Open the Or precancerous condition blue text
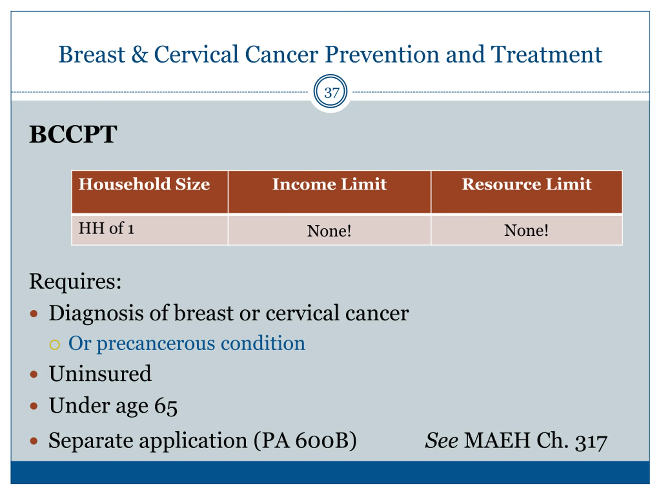 187,343
